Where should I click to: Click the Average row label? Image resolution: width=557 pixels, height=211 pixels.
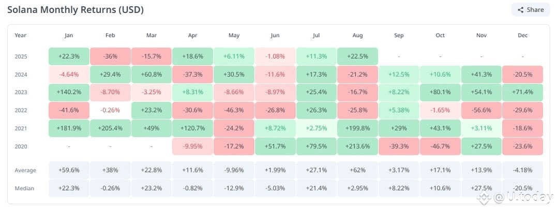point(25,171)
